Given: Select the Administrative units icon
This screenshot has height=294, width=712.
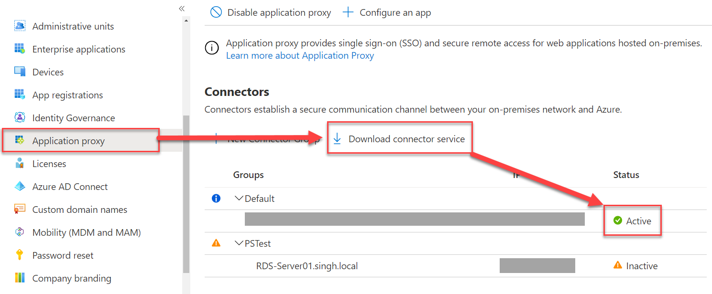Looking at the screenshot, I should coord(20,26).
